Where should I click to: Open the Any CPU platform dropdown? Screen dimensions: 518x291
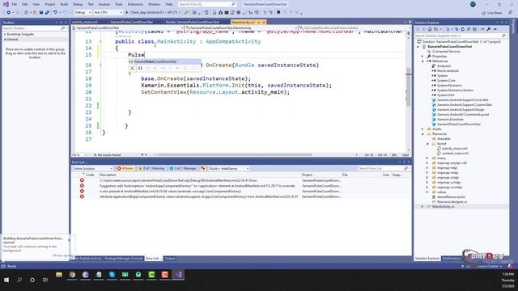(108, 13)
